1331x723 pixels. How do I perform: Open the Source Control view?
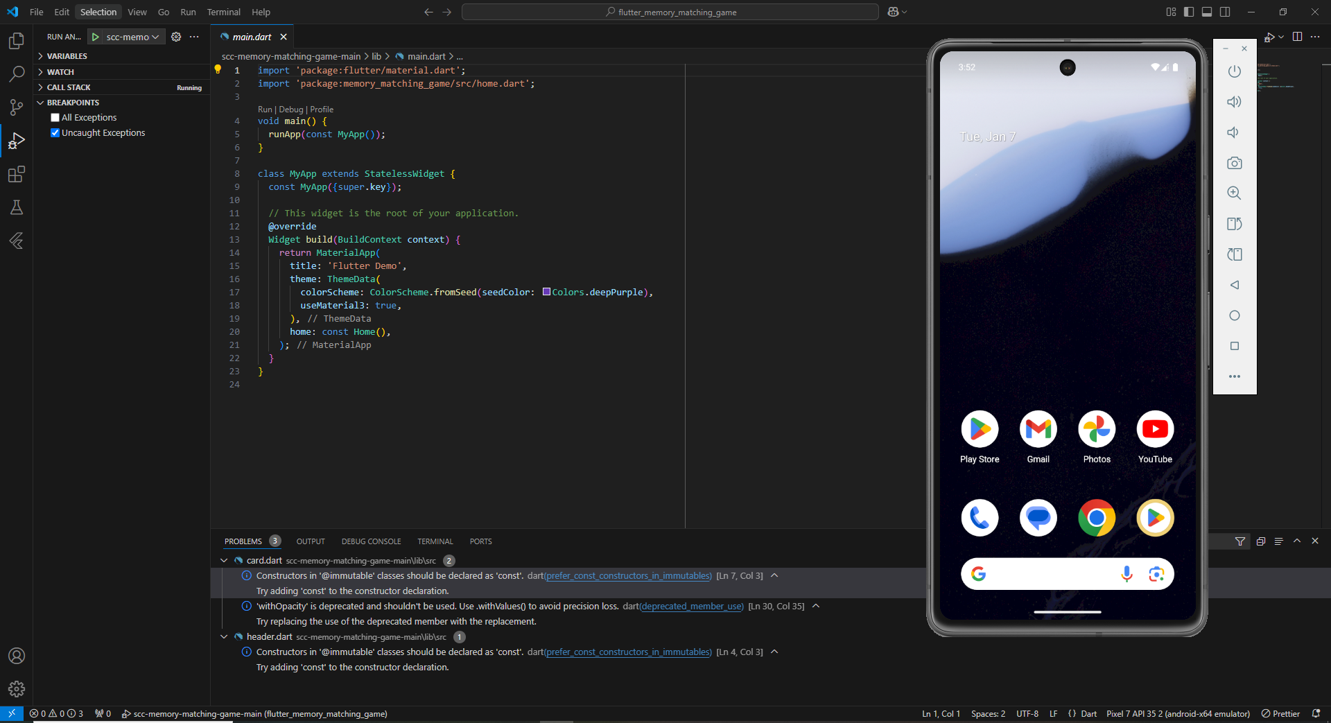click(x=17, y=107)
